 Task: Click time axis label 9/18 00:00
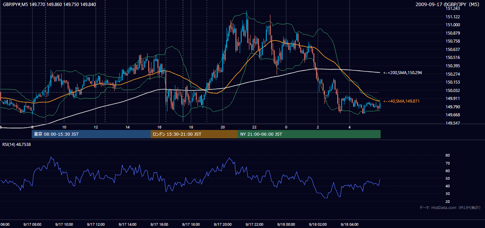click(286, 224)
